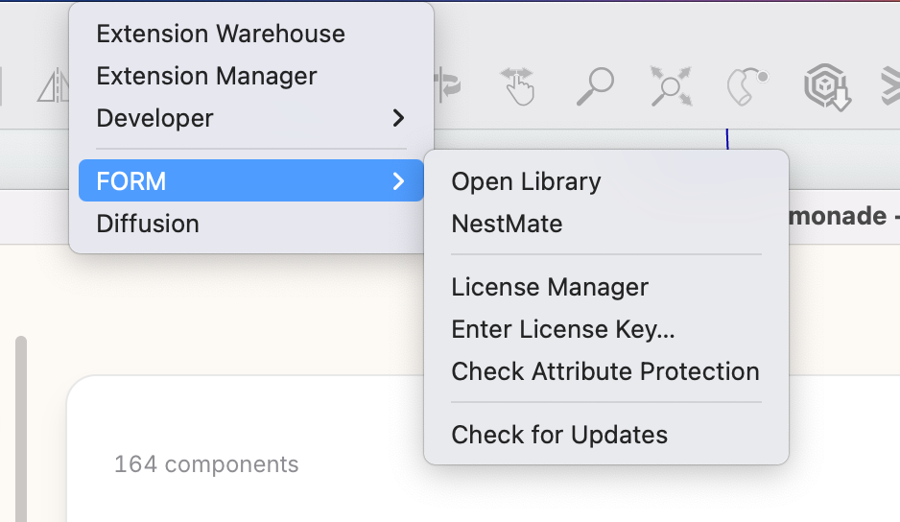The image size is (900, 522).
Task: Select the Orbit tool icon
Action: [447, 86]
